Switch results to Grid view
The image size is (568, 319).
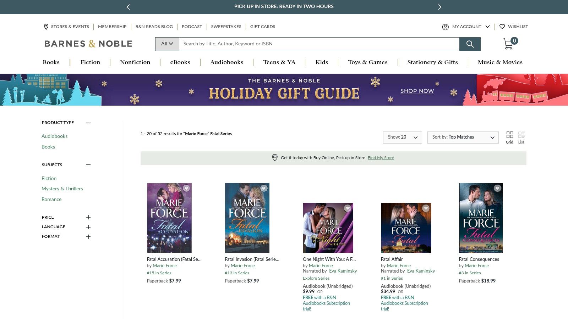click(x=510, y=135)
